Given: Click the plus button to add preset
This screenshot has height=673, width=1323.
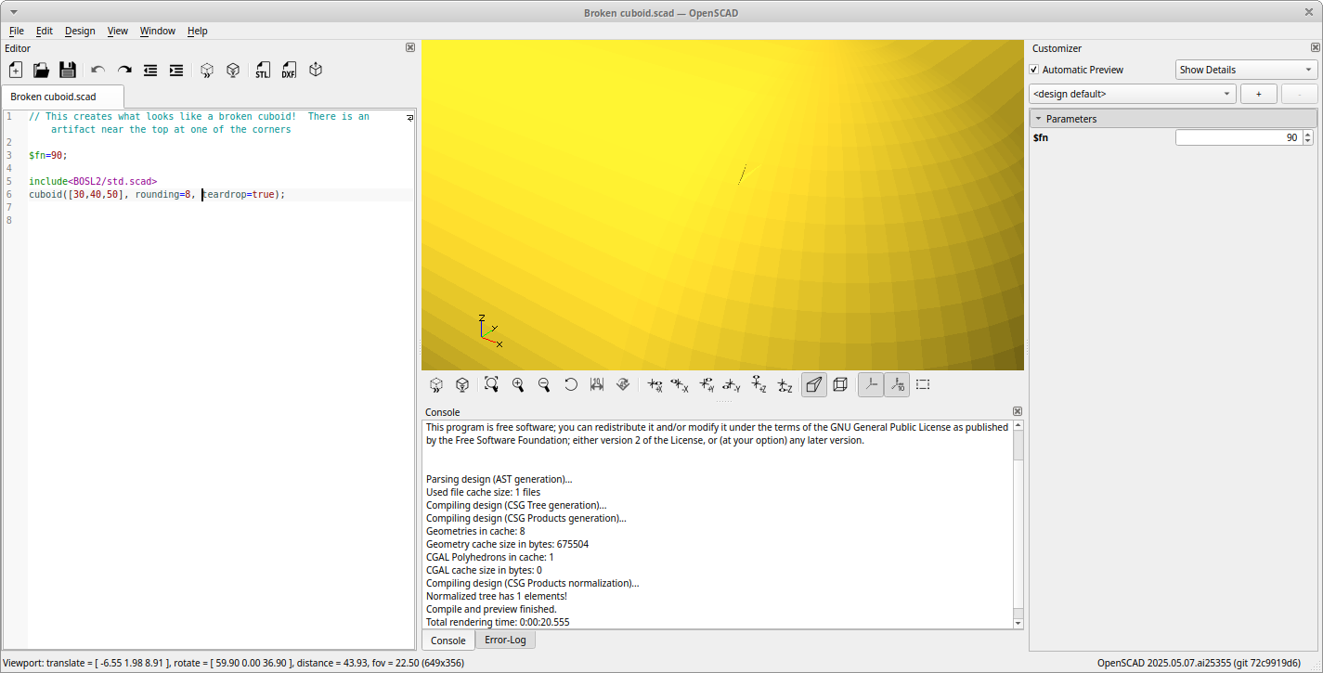Looking at the screenshot, I should [x=1258, y=94].
